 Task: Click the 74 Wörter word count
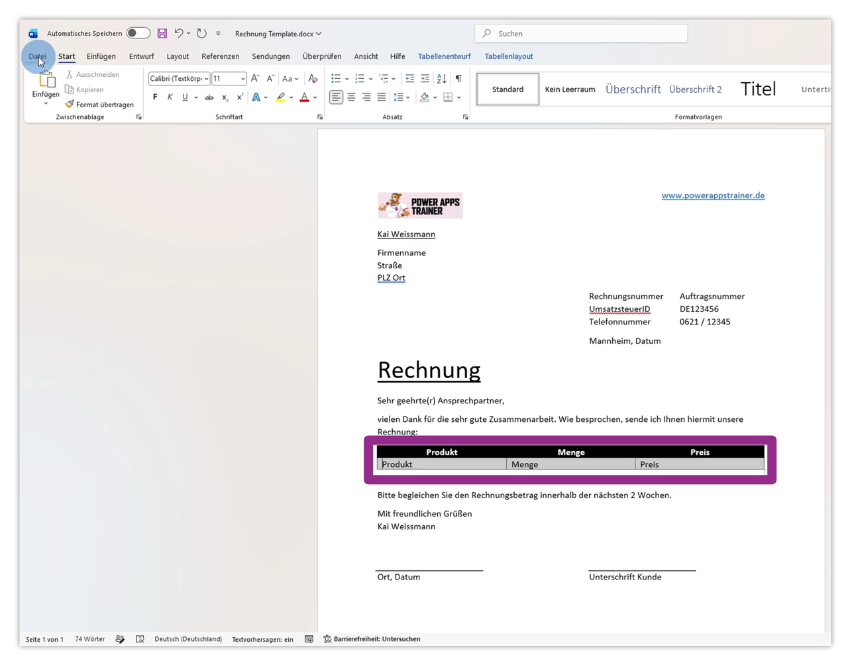[89, 639]
